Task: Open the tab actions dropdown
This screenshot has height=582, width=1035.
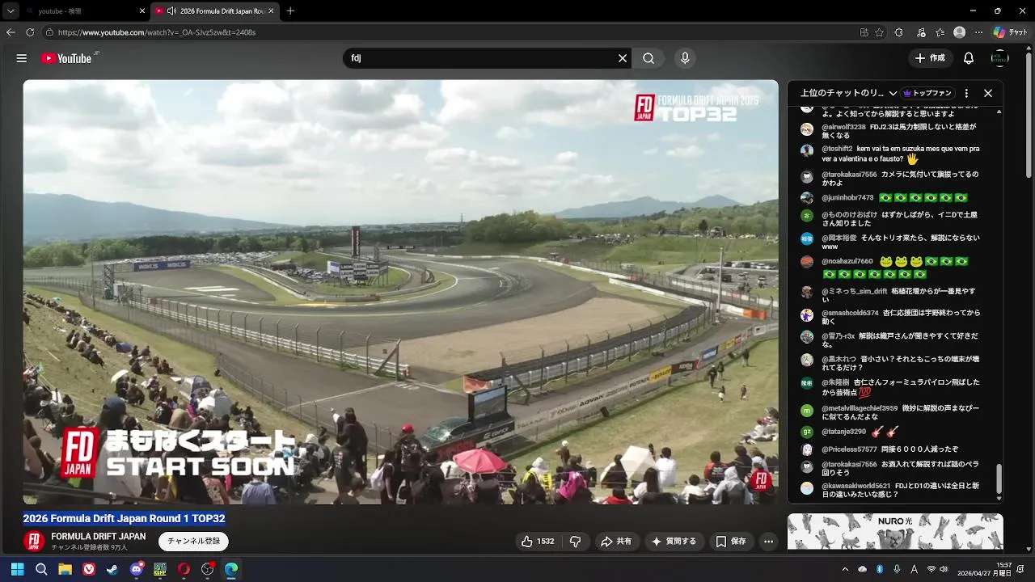Action: (x=11, y=11)
